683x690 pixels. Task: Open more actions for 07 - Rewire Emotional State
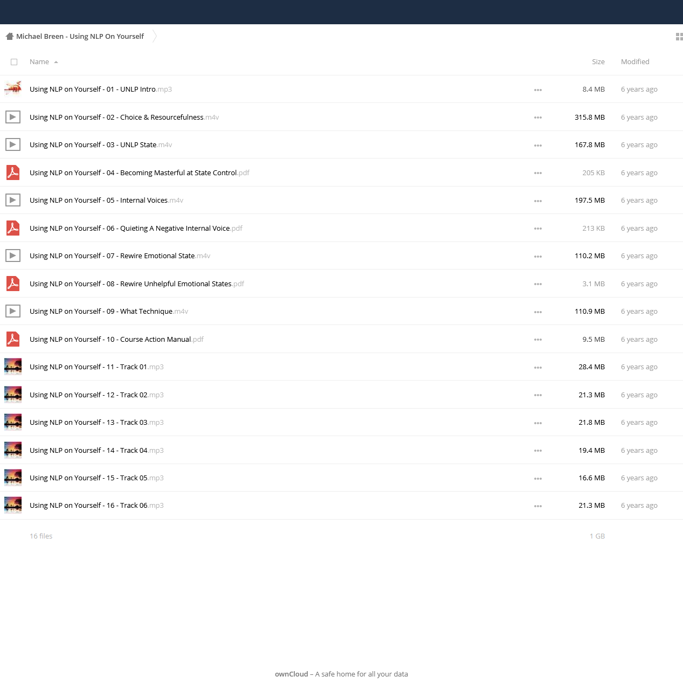538,257
